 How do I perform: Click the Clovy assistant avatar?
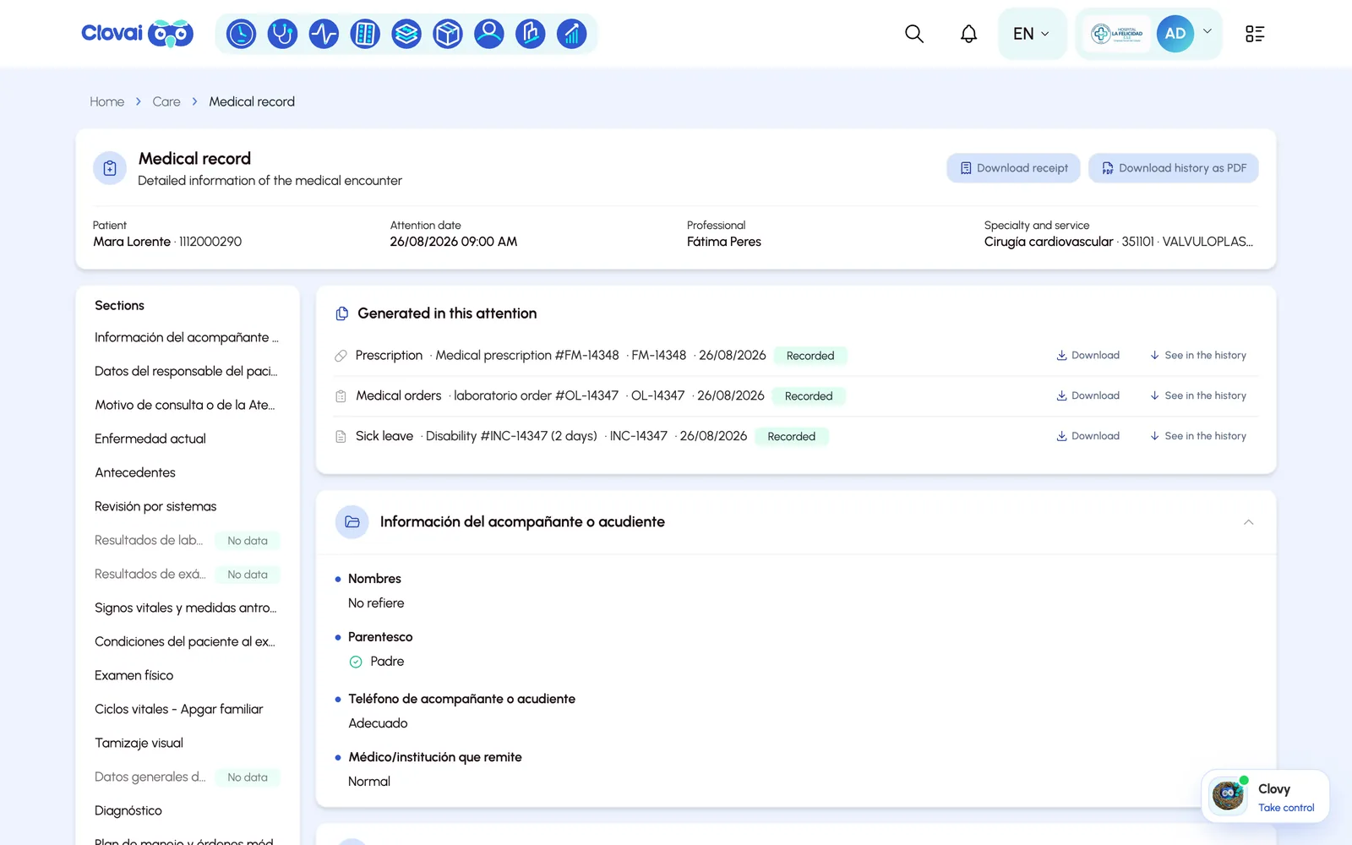1228,795
